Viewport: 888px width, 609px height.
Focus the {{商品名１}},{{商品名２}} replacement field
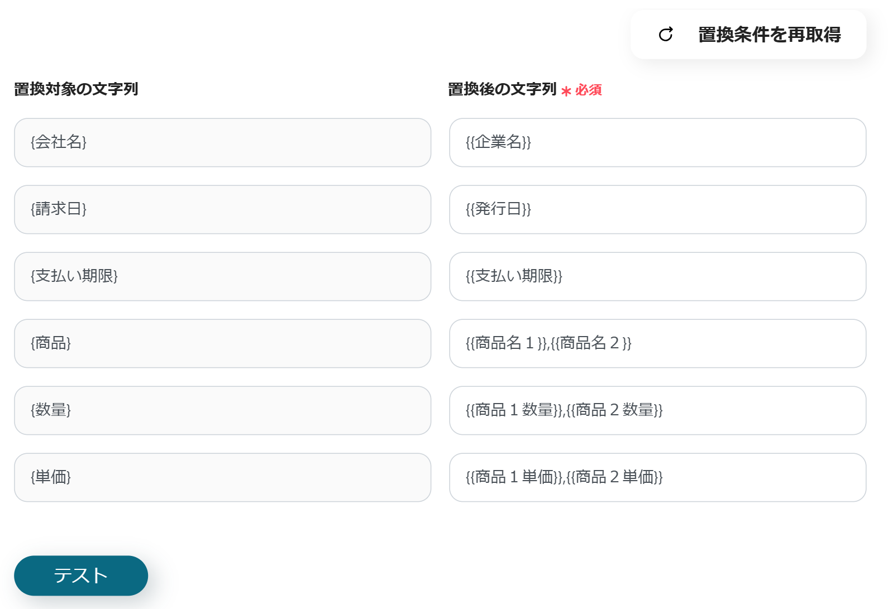pos(657,343)
